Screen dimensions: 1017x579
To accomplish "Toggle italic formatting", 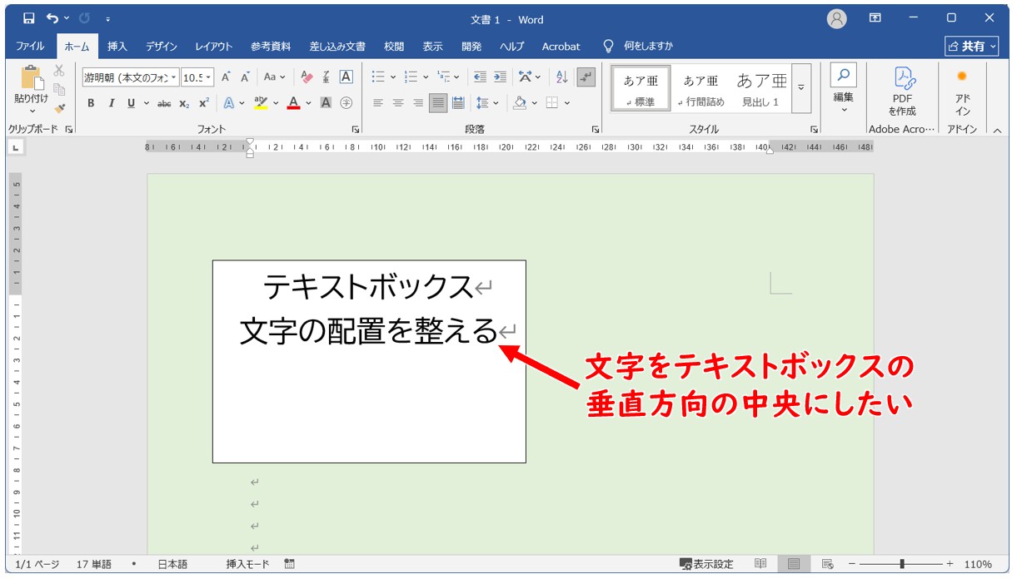I will (x=111, y=103).
